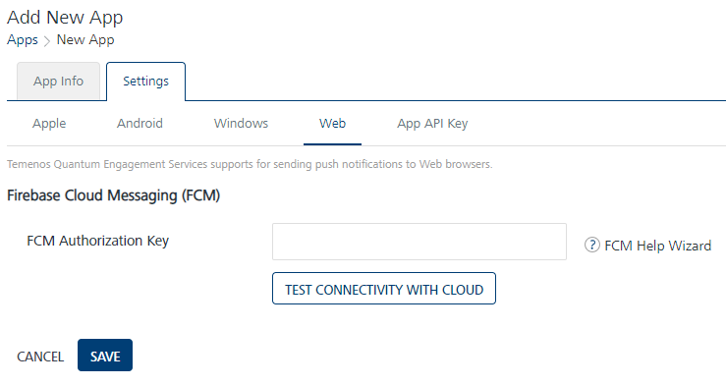The image size is (726, 385).
Task: Cancel adding the new app
Action: [x=40, y=357]
